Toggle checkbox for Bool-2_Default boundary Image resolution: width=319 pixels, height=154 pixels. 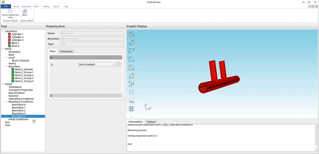(x=13, y=69)
